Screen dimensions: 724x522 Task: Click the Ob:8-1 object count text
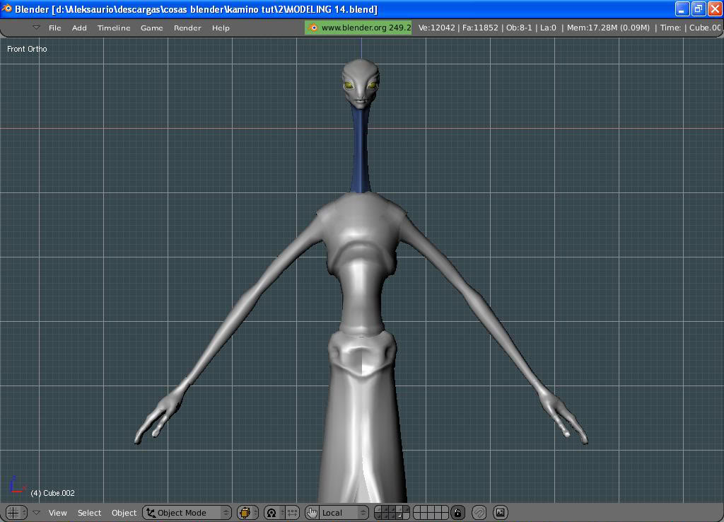pos(519,28)
